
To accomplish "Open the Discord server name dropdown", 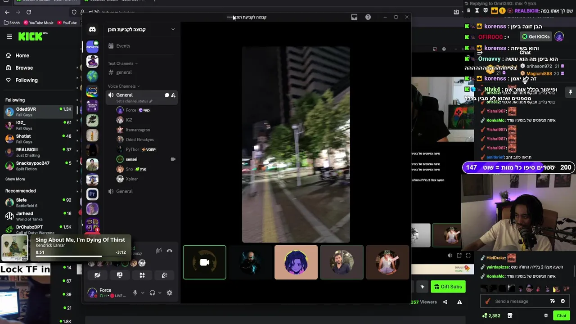I will click(x=173, y=30).
